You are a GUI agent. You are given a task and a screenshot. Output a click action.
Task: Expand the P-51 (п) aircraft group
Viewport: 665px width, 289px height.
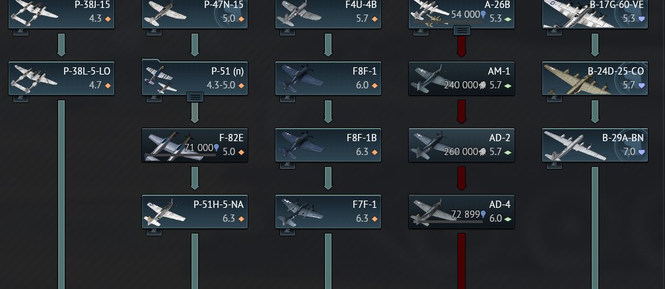coord(195,97)
